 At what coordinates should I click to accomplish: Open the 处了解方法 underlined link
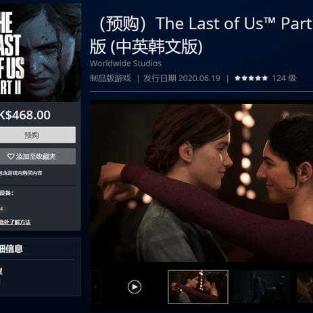(15, 222)
